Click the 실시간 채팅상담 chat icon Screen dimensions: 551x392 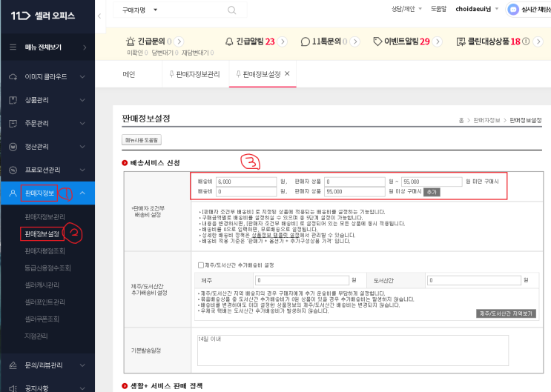point(513,10)
